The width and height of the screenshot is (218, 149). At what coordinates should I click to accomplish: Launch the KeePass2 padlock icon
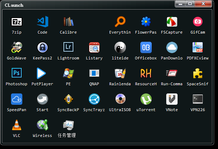[43, 47]
